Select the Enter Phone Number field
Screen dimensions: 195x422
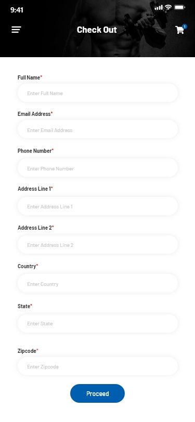coord(98,168)
